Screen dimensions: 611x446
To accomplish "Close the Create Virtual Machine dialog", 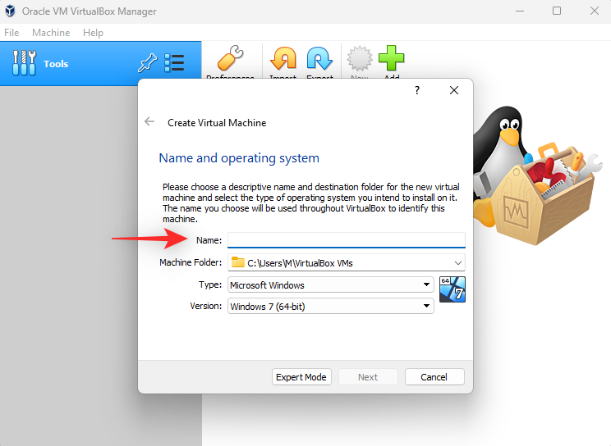I will point(454,90).
